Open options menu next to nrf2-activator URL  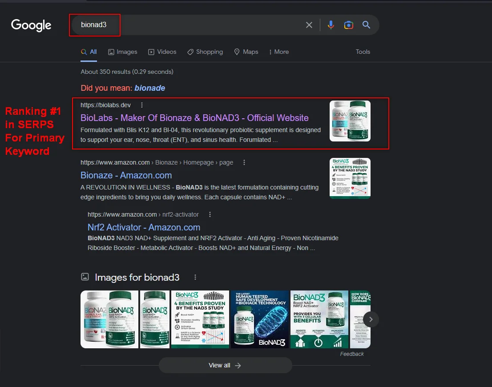[x=210, y=215]
